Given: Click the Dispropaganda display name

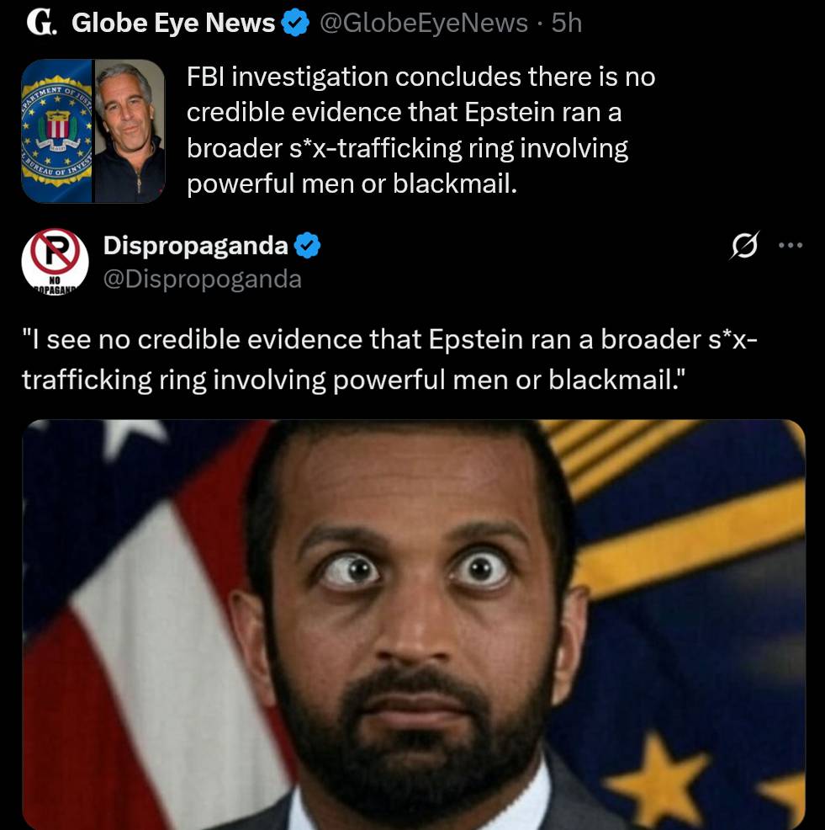Looking at the screenshot, I should (x=196, y=246).
